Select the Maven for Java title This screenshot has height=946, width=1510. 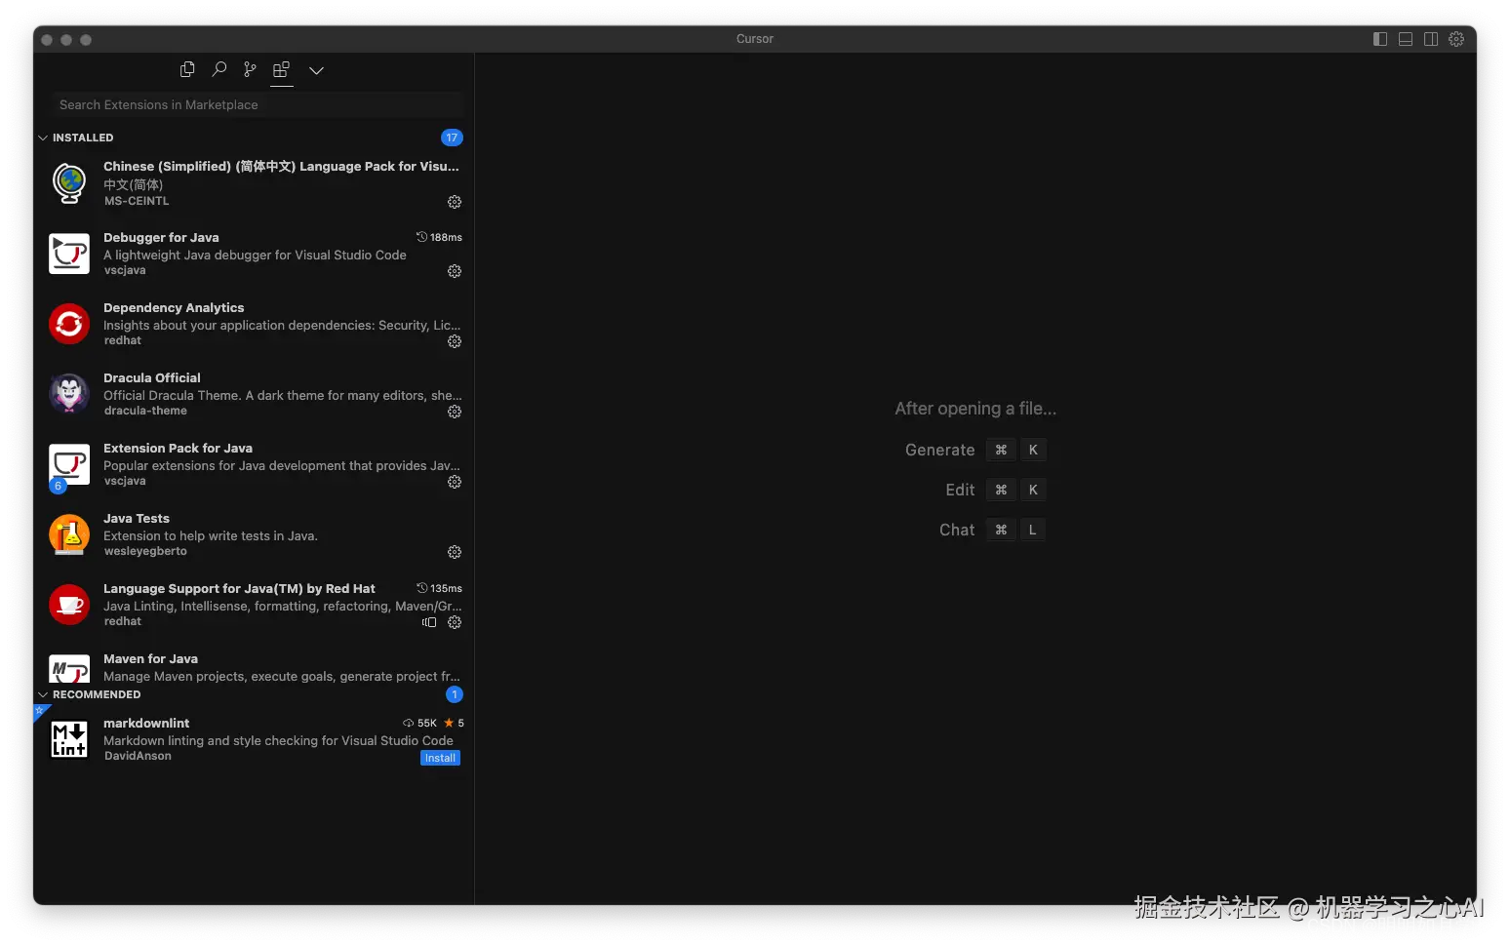[150, 658]
